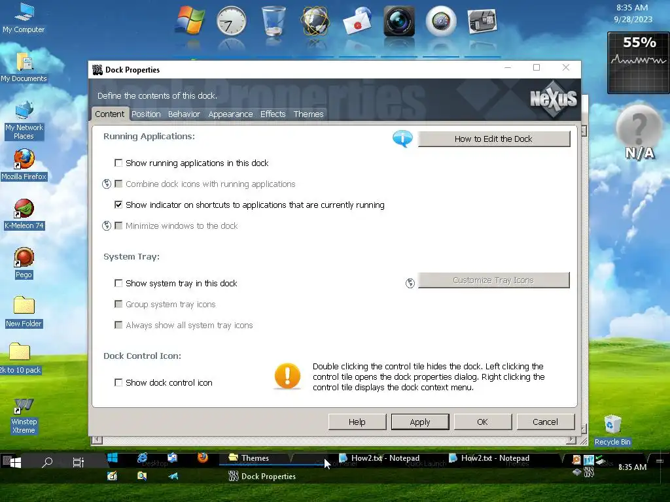Open the photo frame dock icon

tap(482, 21)
